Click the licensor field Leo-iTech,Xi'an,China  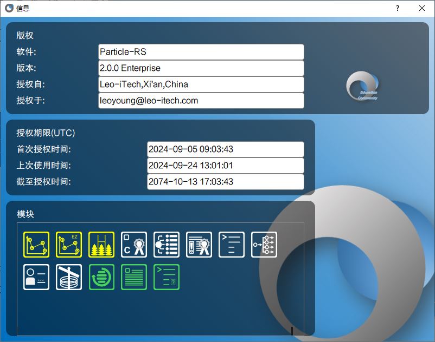201,84
